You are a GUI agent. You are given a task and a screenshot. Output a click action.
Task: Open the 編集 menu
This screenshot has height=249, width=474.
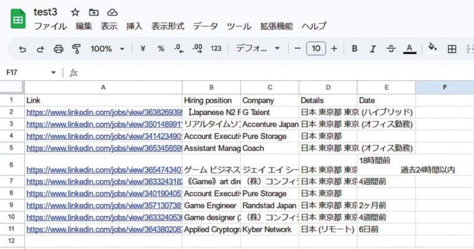click(84, 26)
